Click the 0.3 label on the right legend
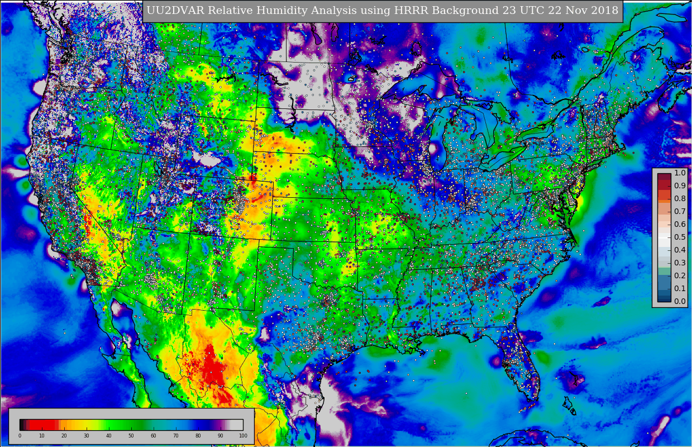692x447 pixels. click(680, 263)
